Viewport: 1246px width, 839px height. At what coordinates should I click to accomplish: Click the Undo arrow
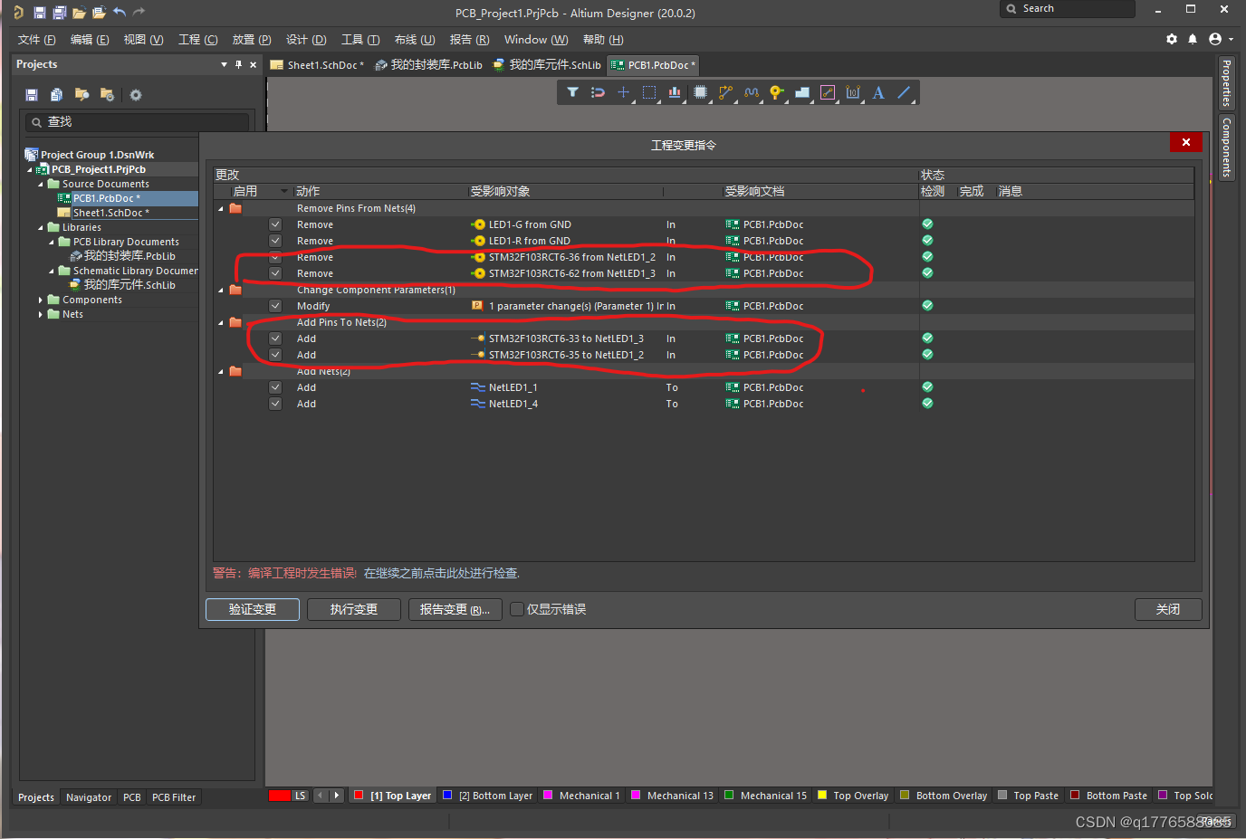pos(120,13)
